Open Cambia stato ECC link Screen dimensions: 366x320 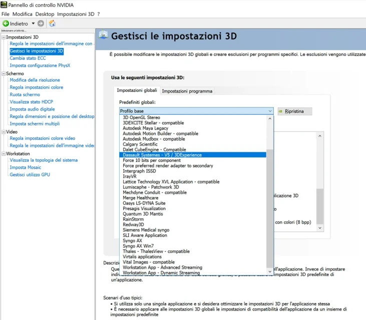click(x=28, y=58)
